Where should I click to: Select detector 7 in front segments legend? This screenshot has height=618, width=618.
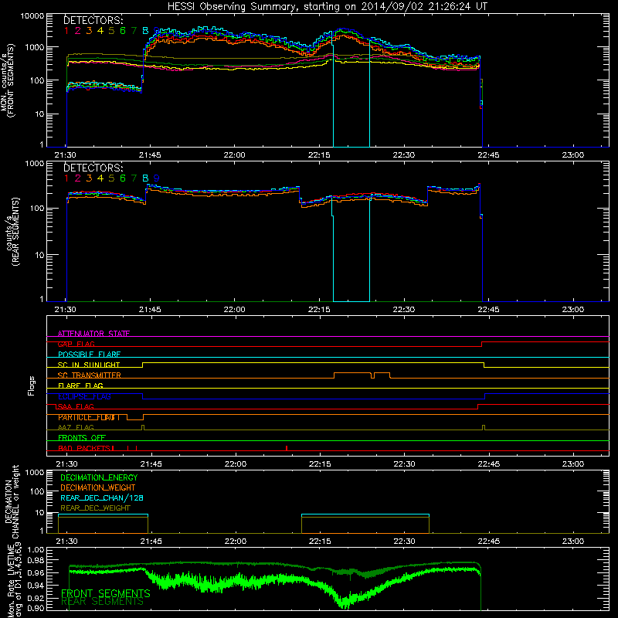[134, 31]
